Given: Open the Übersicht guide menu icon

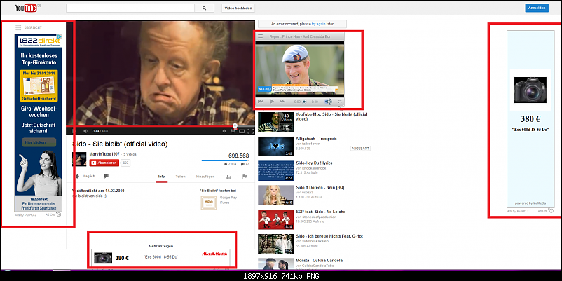Looking at the screenshot, I should click(x=18, y=27).
